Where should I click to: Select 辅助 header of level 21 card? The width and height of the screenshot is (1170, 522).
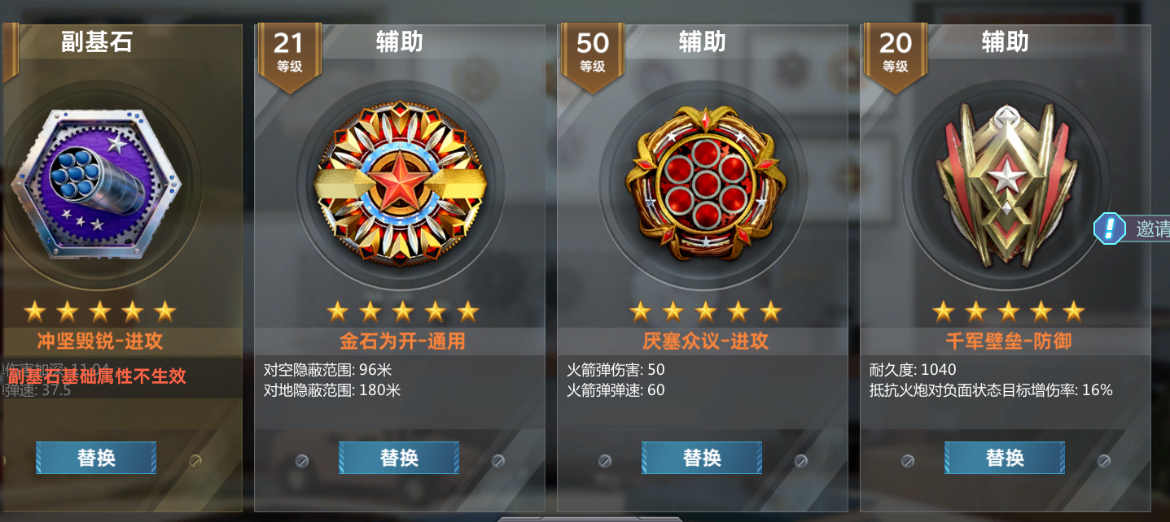pos(399,41)
